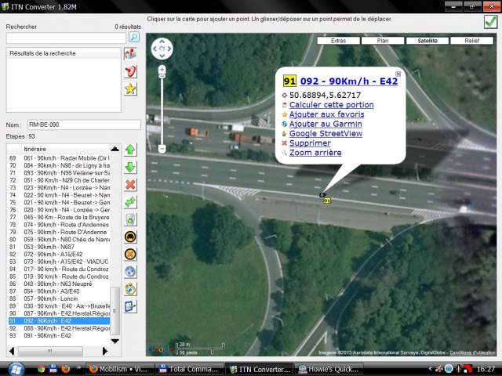502x376 pixels.
Task: Open the Extras map option
Action: pos(338,40)
